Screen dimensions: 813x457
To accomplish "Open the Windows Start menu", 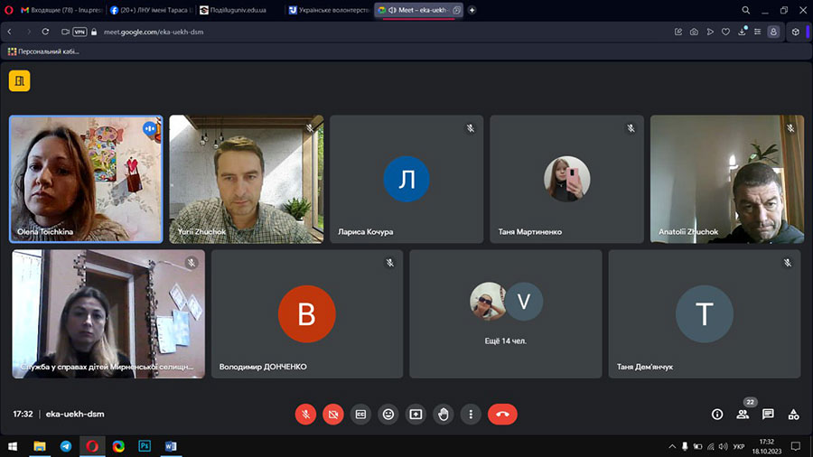I will [x=13, y=446].
